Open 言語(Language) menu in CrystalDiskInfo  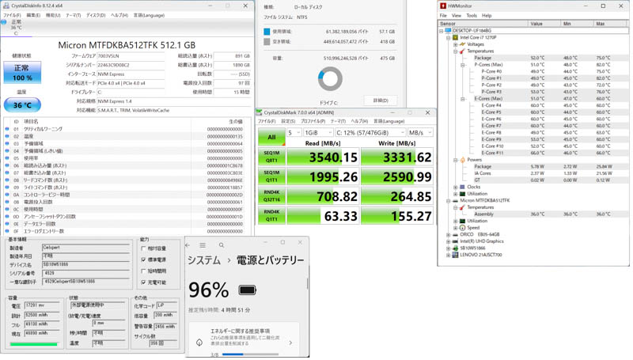(149, 15)
